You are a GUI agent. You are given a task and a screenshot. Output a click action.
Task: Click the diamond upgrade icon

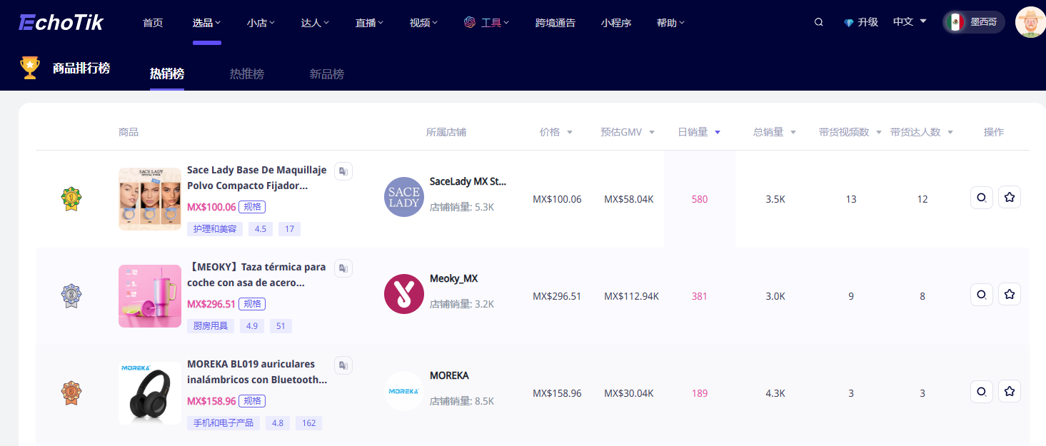coord(848,23)
